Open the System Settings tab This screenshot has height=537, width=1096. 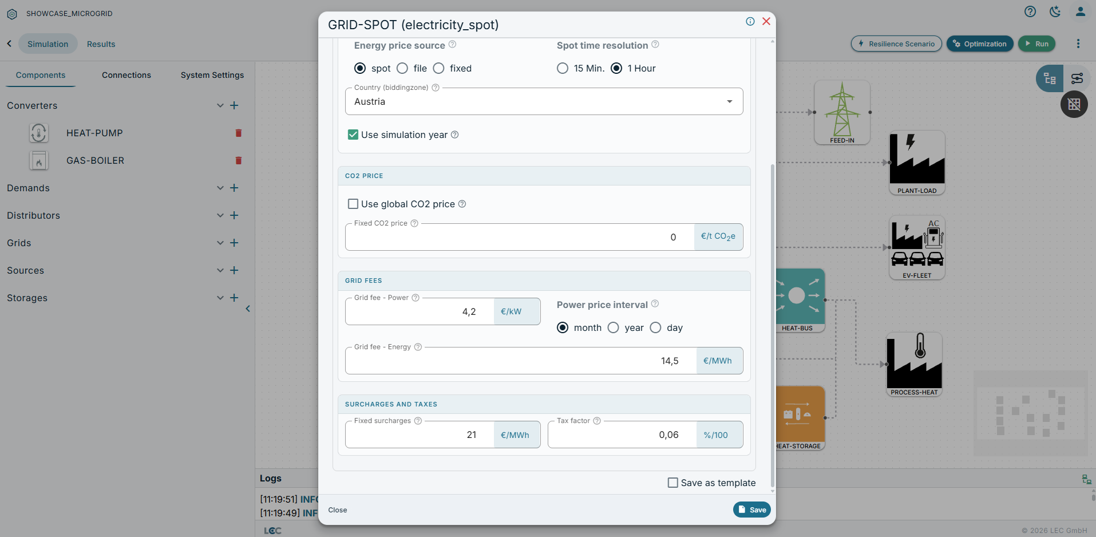(x=212, y=75)
